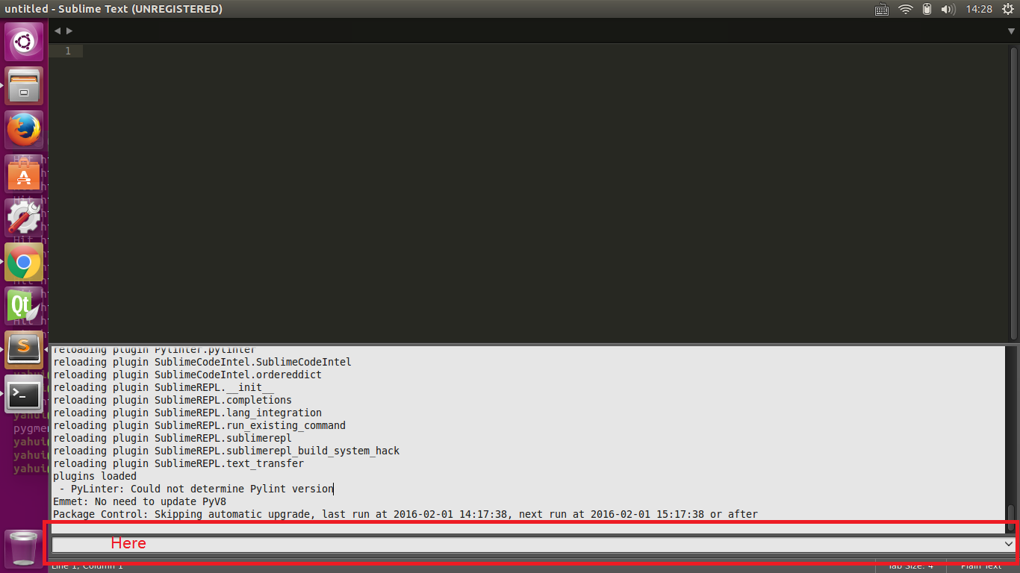Click 'reloading plugin SublimeREPL.lang_integration' line
The image size is (1020, 573).
(187, 413)
